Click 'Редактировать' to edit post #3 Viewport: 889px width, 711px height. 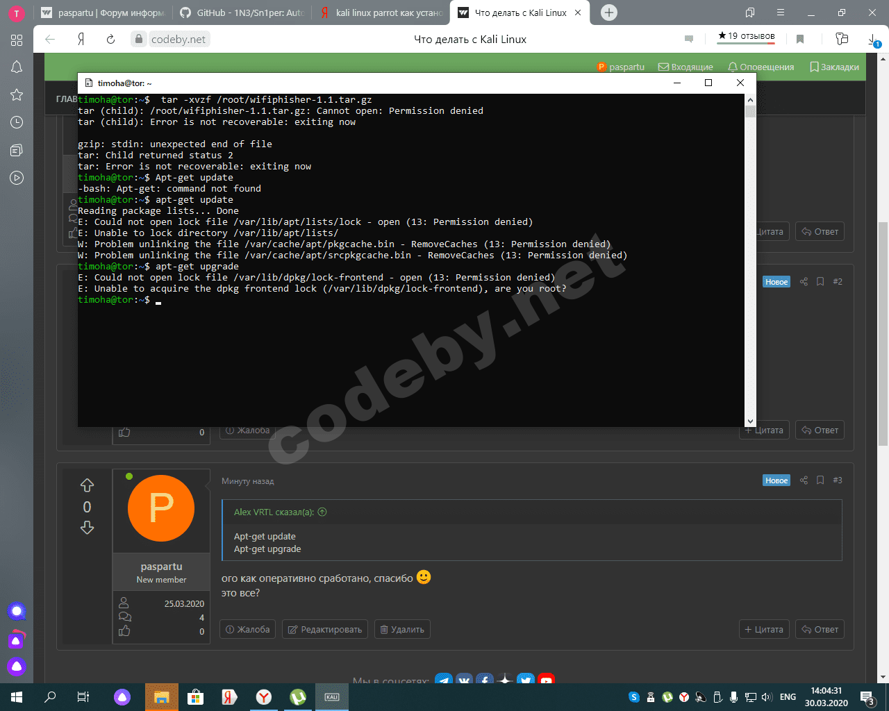pos(325,630)
